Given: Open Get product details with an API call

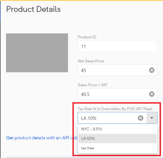Looking at the screenshot, I should pyautogui.click(x=42, y=138).
